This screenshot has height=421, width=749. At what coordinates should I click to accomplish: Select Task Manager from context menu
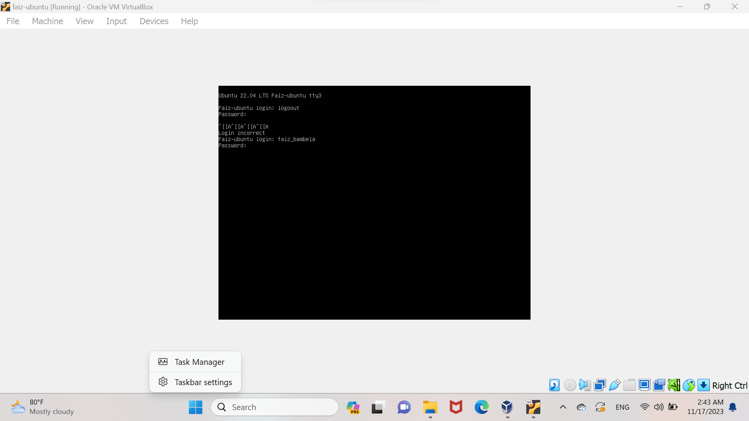(195, 362)
